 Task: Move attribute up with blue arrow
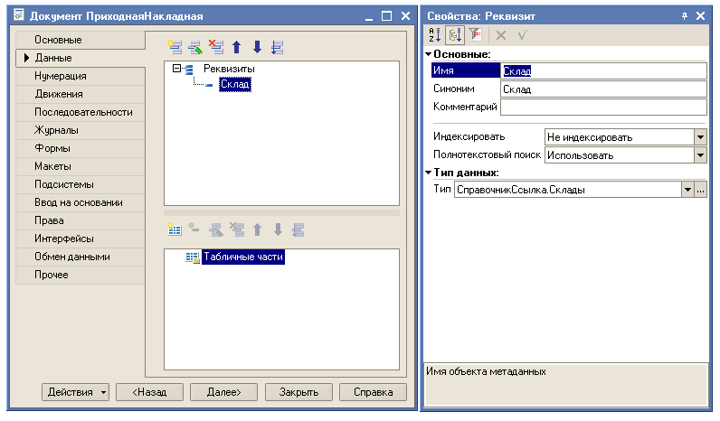click(x=236, y=47)
